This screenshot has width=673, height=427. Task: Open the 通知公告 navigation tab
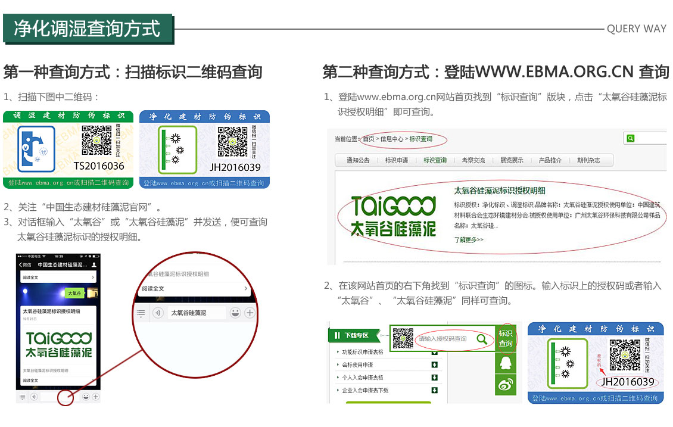click(x=358, y=160)
